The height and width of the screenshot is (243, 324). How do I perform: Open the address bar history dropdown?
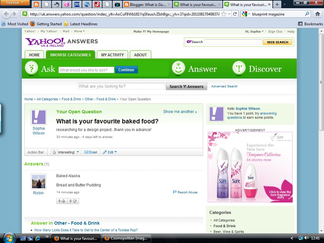pos(229,14)
